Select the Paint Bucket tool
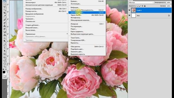This screenshot has height=98, width=174. [x=5, y=35]
